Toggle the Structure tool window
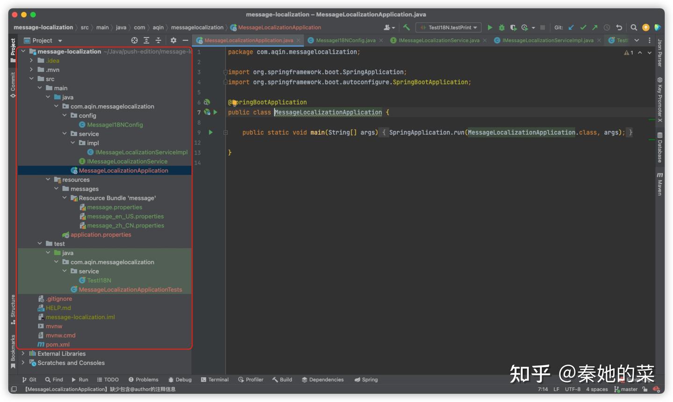 [x=13, y=310]
